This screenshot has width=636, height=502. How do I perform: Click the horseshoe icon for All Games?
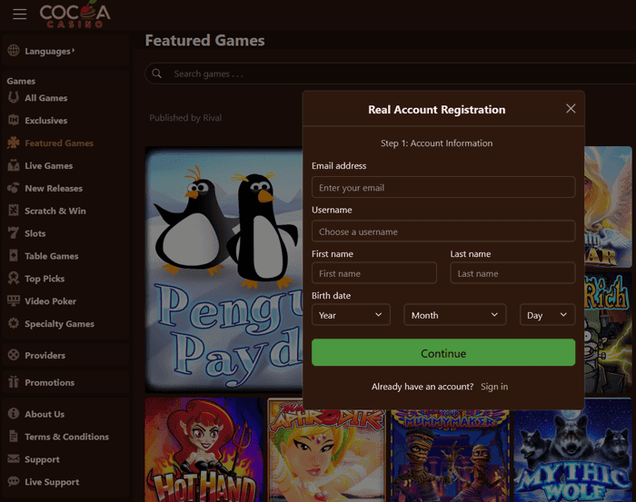click(x=14, y=98)
